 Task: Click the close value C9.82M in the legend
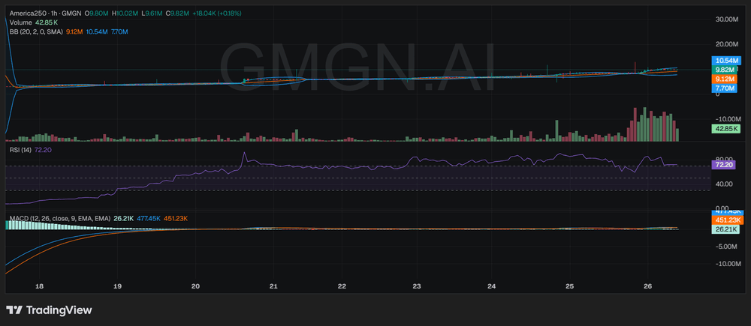point(177,13)
